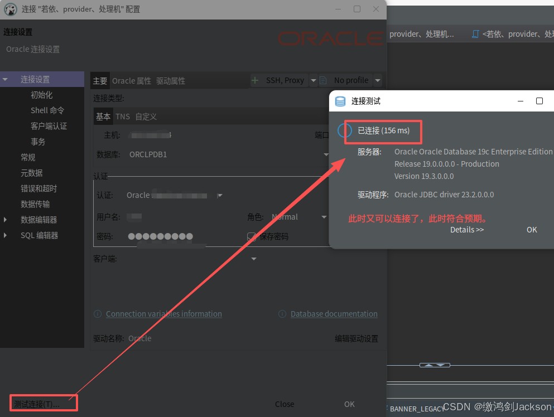Switch to the 驱动属性 tab
The width and height of the screenshot is (554, 417).
point(171,81)
